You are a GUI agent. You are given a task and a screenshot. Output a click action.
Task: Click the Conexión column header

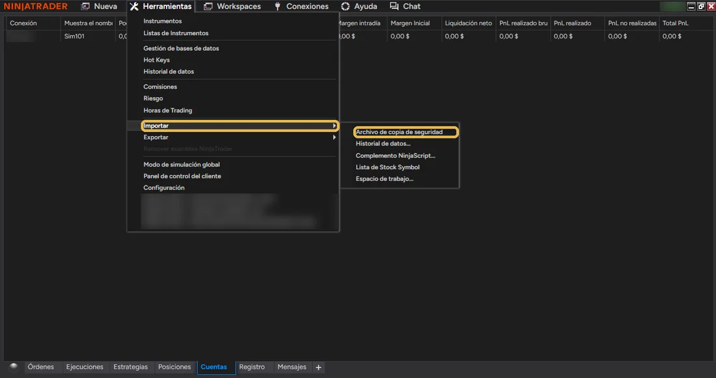[x=33, y=23]
